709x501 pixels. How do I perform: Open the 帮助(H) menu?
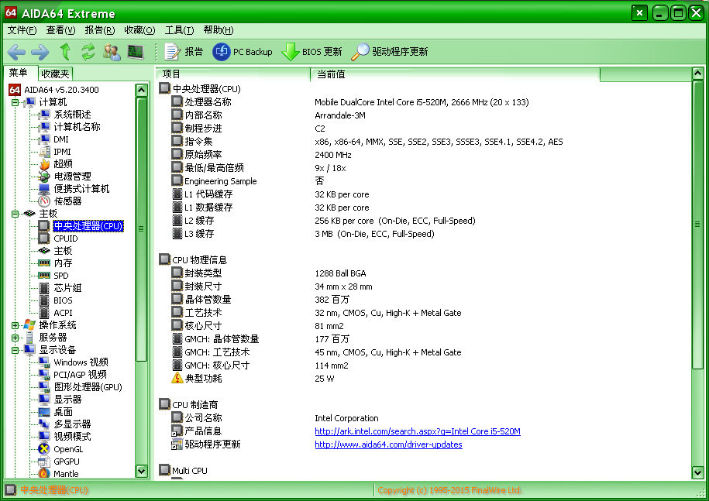[219, 30]
